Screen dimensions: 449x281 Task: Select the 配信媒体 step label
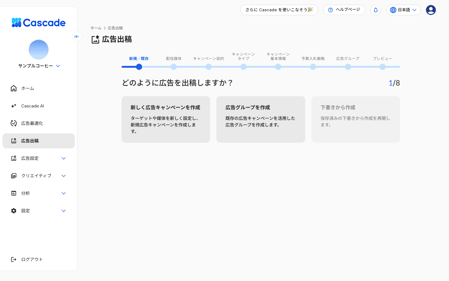(174, 59)
